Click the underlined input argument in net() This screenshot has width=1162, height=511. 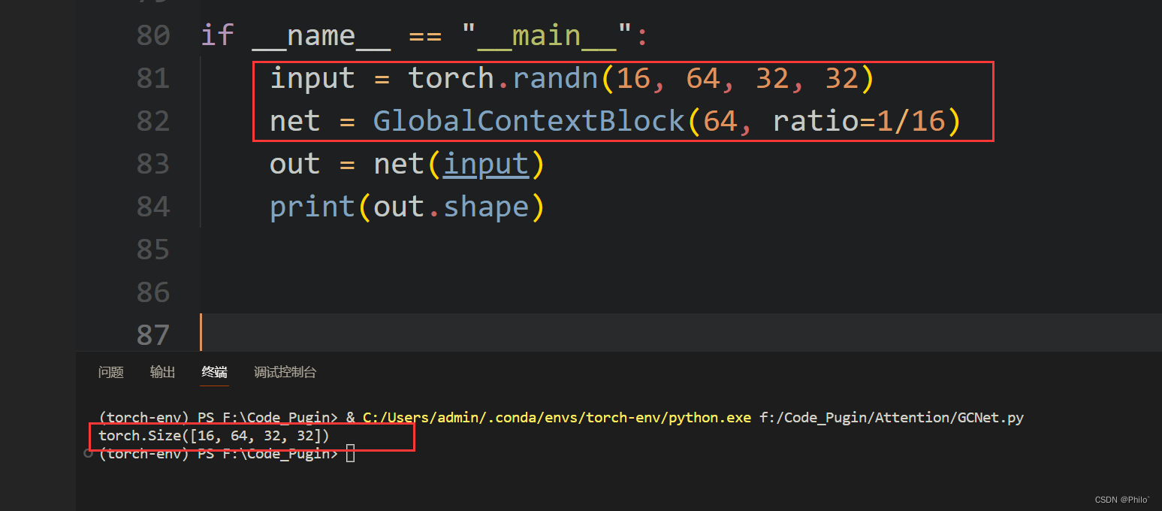[x=485, y=164]
